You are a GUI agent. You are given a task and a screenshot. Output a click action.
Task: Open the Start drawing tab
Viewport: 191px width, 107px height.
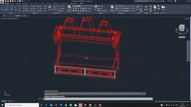point(4,16)
